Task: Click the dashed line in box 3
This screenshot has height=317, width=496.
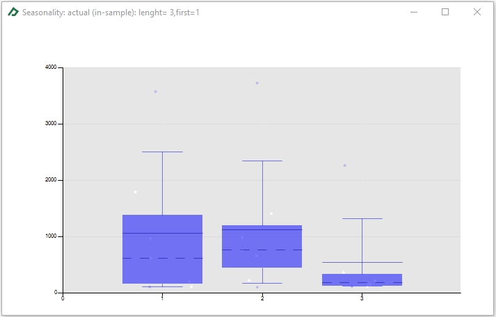Action: tap(362, 282)
